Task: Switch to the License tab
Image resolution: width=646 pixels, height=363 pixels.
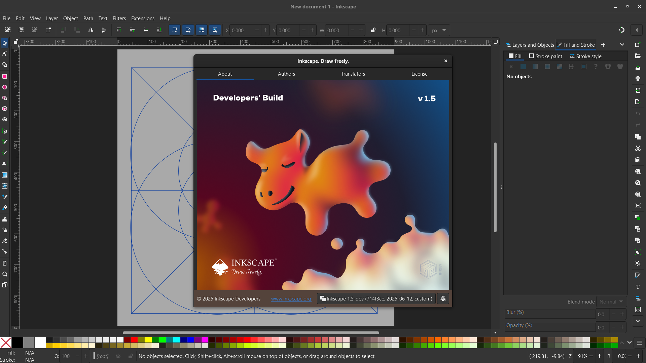Action: coord(419,74)
